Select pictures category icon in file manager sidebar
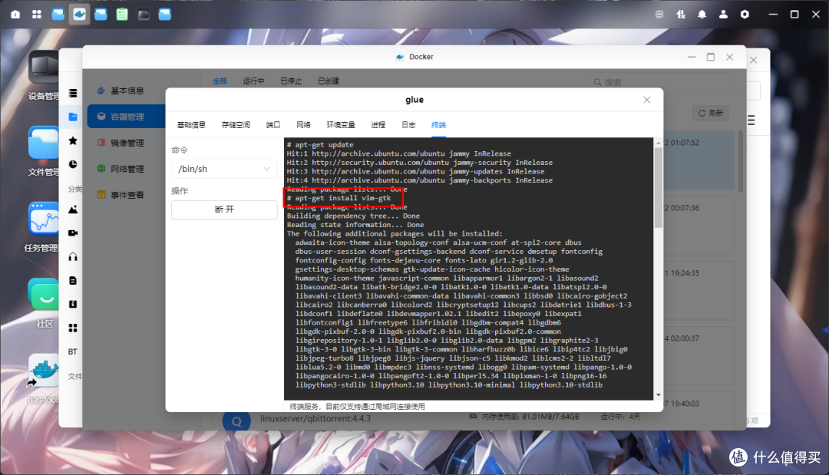The width and height of the screenshot is (829, 475). tap(73, 209)
